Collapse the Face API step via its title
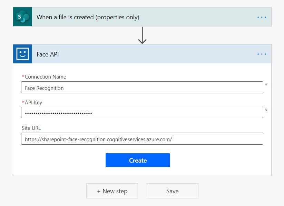 point(48,54)
